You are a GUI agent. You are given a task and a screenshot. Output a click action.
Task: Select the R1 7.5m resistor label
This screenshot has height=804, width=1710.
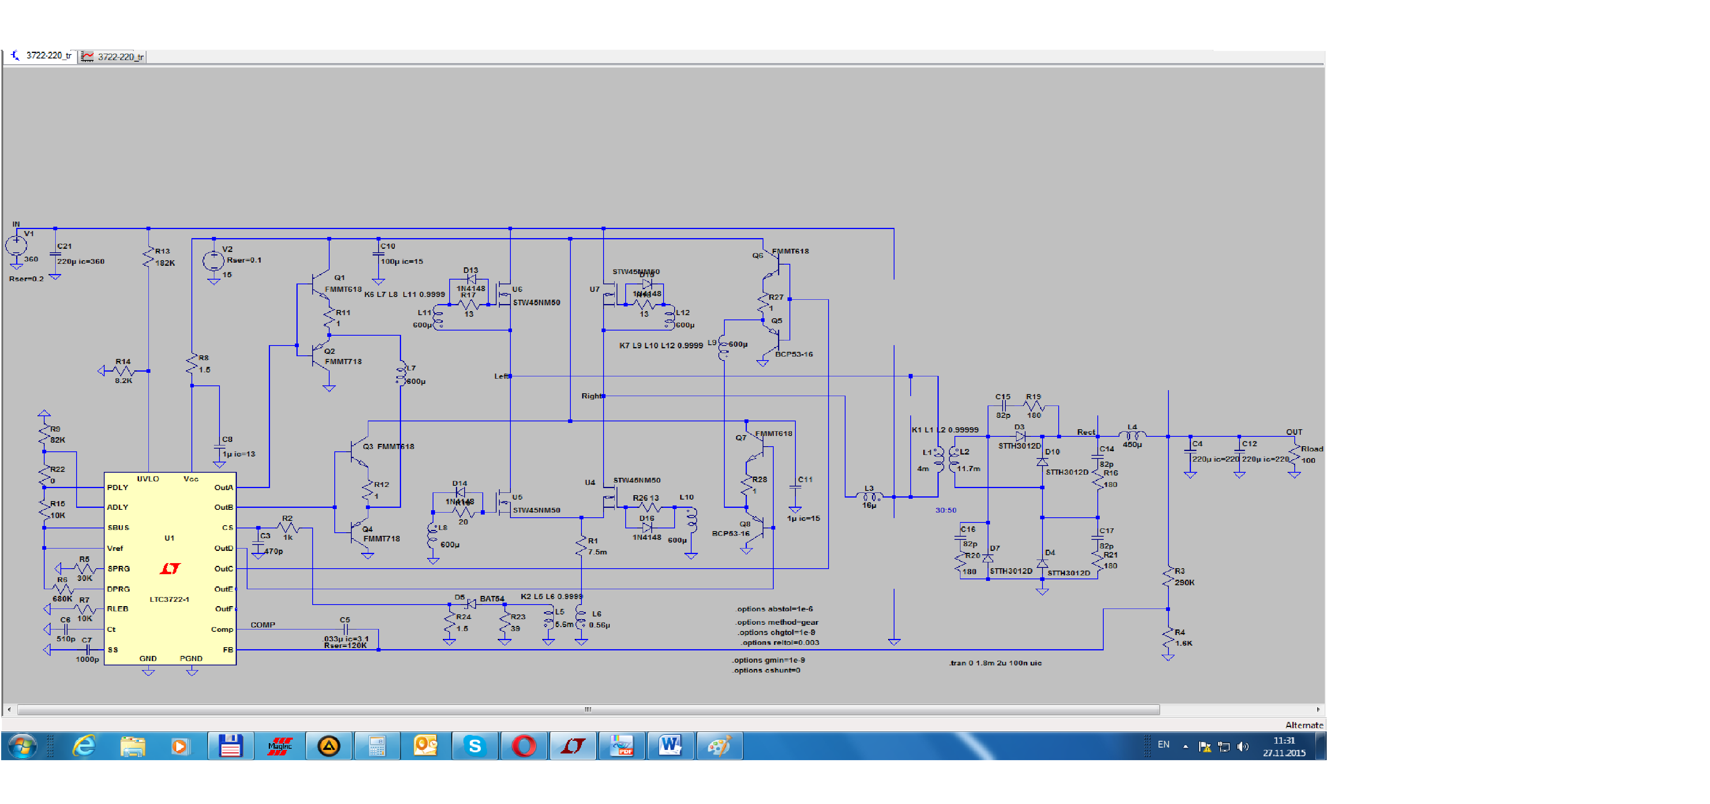(597, 546)
